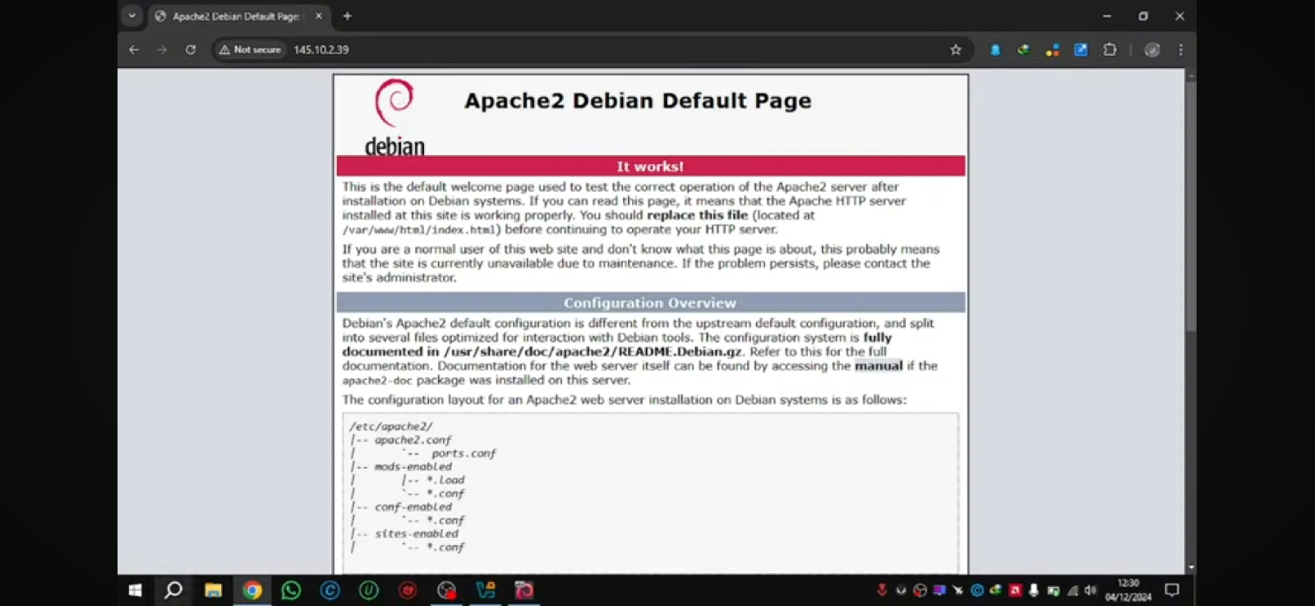The height and width of the screenshot is (606, 1315).
Task: Click the /usr/share/doc/apache2/README.Debian.gz path text
Action: 593,351
